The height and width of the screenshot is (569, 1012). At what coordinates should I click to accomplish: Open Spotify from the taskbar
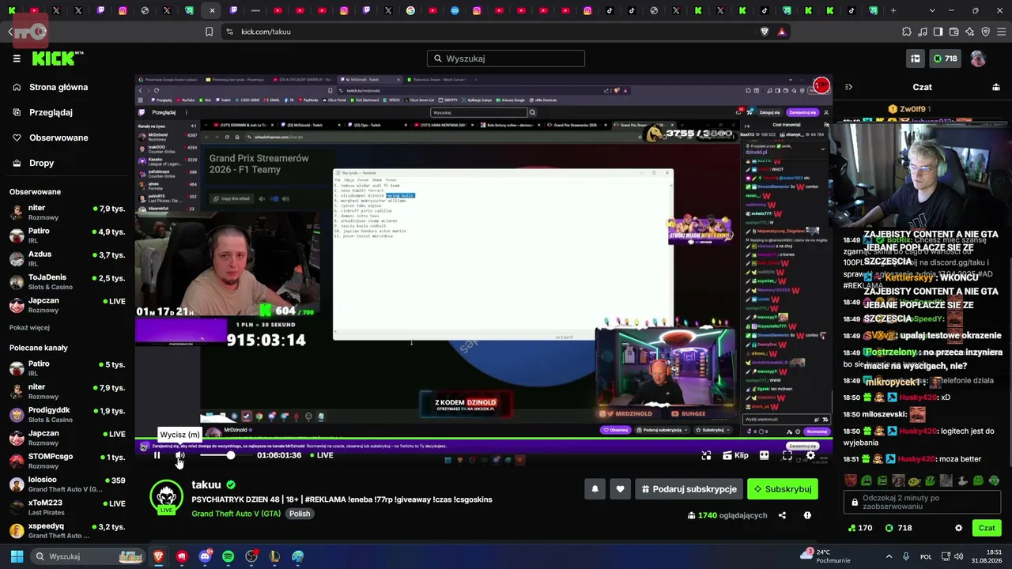228,556
